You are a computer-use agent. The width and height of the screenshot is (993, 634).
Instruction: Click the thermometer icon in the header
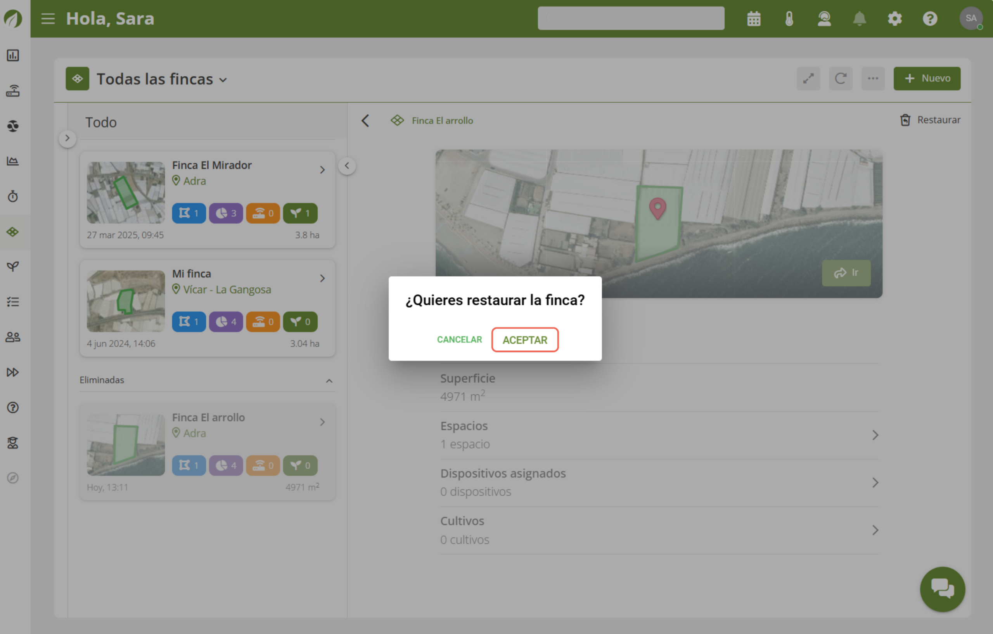click(x=789, y=19)
